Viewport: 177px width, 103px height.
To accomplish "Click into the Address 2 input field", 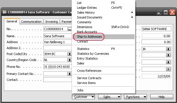I will [58, 48].
